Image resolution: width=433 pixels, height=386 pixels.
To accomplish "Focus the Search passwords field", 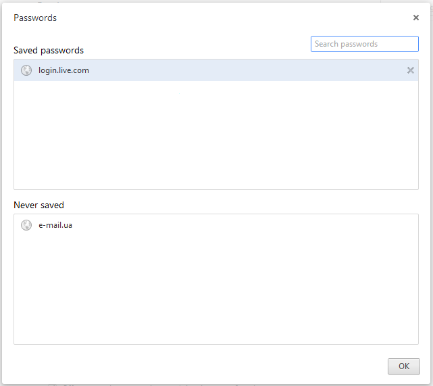I will coord(365,44).
